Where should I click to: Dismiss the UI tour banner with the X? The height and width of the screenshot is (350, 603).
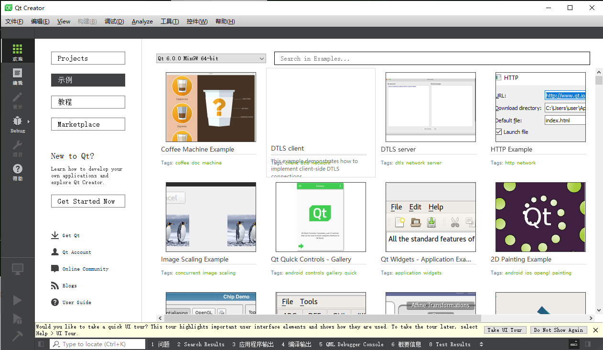tap(595, 330)
